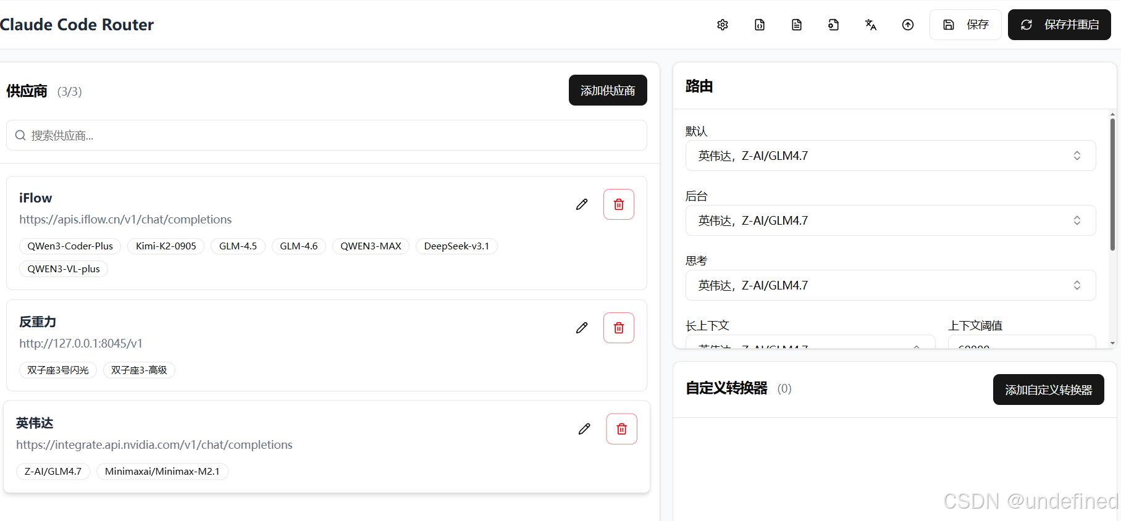Click the routing panel vertical scrollbar
Viewport: 1121px width, 521px height.
(1112, 185)
